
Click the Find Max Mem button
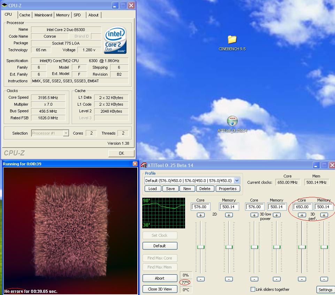[160, 267]
